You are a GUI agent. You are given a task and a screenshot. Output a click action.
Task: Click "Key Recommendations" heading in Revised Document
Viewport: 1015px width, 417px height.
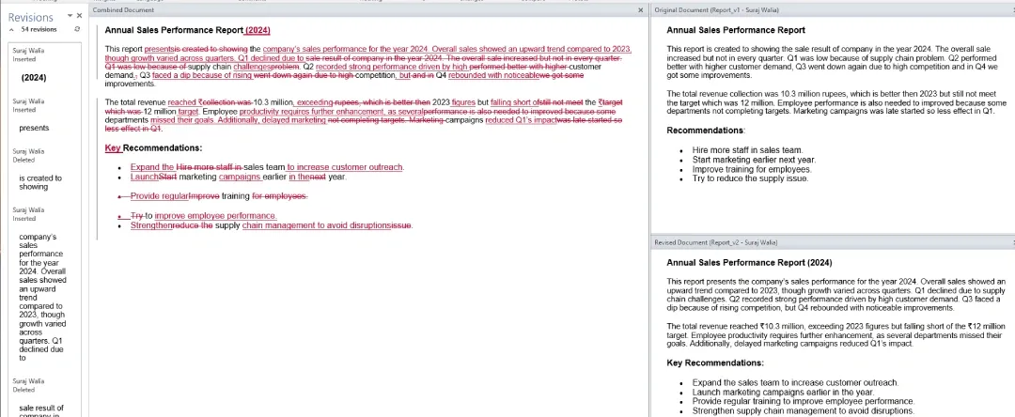(715, 363)
